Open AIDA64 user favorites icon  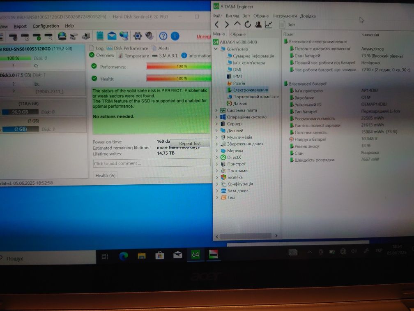tap(258, 24)
